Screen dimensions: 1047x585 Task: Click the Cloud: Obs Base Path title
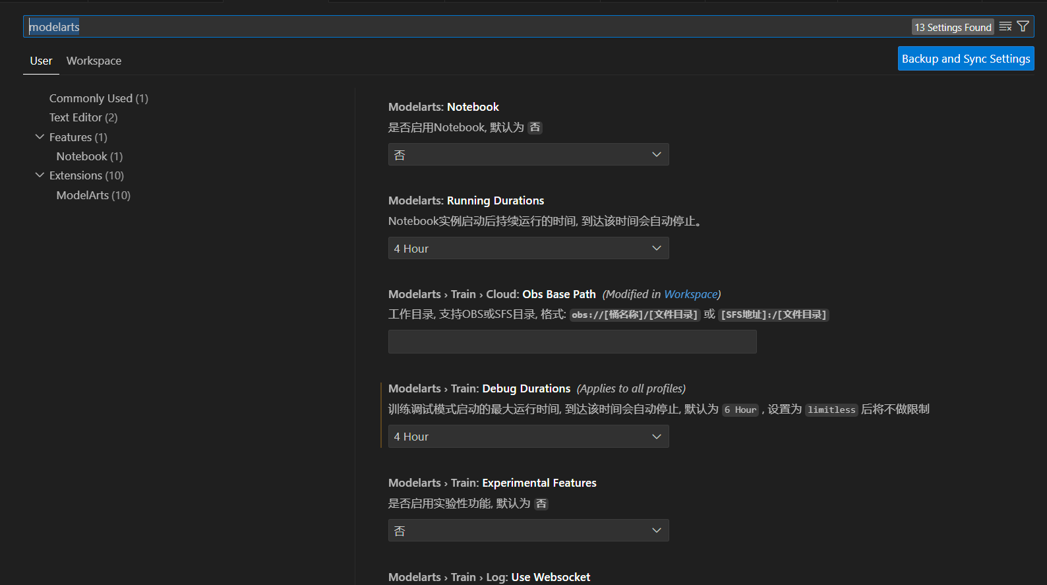[492, 294]
